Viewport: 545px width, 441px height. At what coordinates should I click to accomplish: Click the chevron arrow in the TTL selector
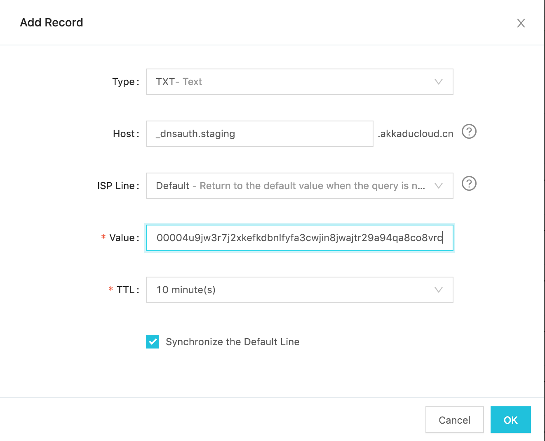[x=439, y=290]
